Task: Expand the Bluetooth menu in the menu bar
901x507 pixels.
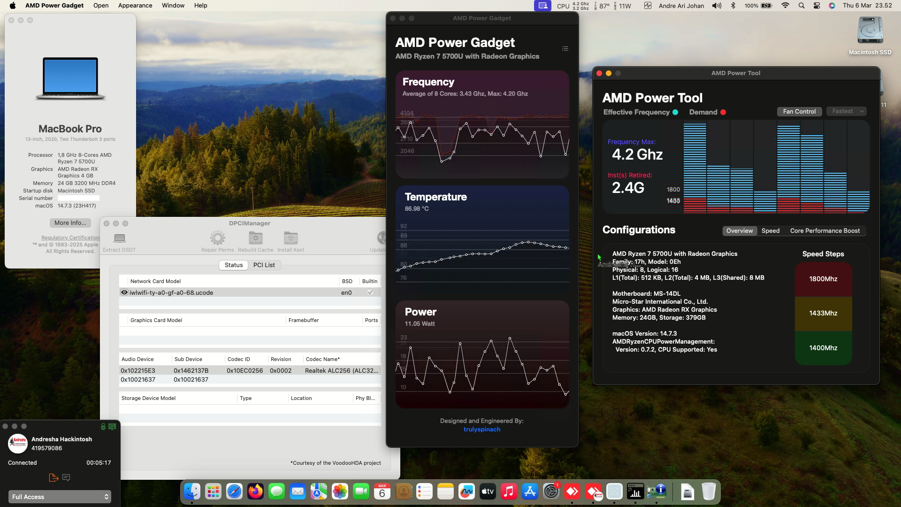Action: pyautogui.click(x=733, y=6)
